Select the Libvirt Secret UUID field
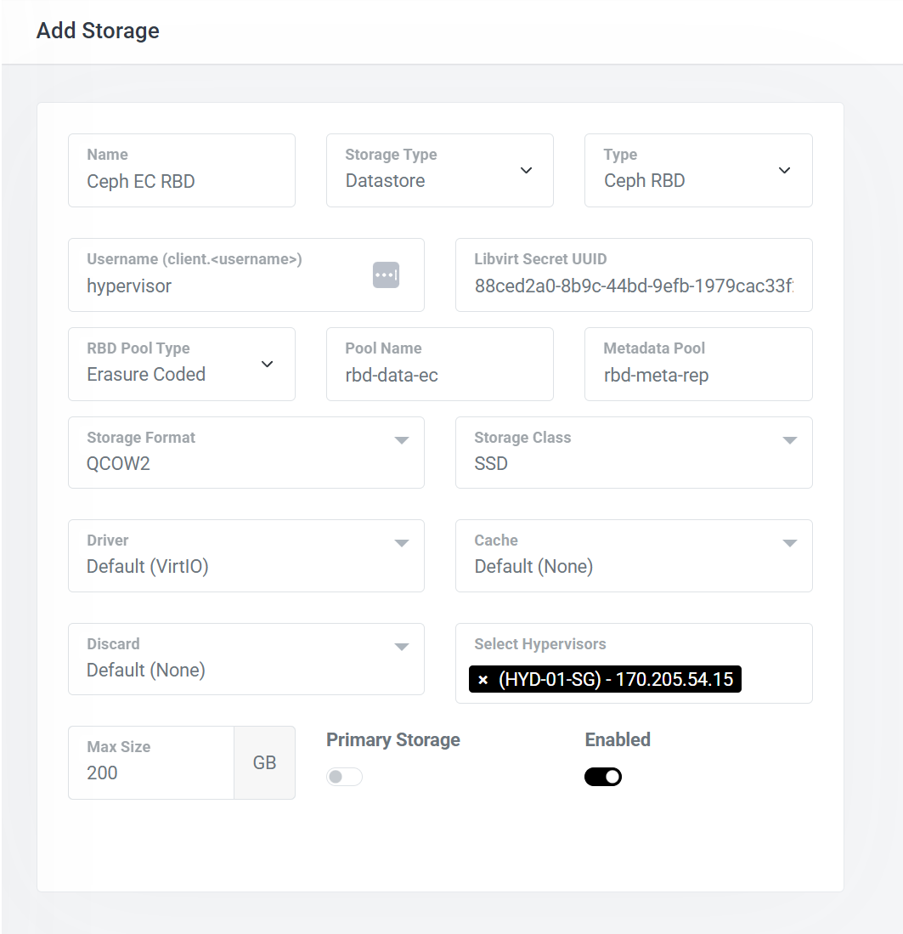The image size is (903, 934). coord(634,286)
